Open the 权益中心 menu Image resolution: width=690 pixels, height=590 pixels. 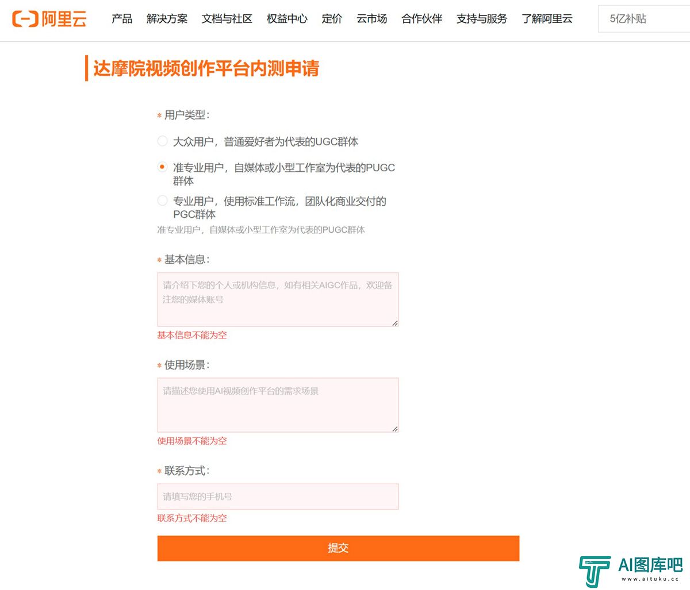[x=287, y=19]
